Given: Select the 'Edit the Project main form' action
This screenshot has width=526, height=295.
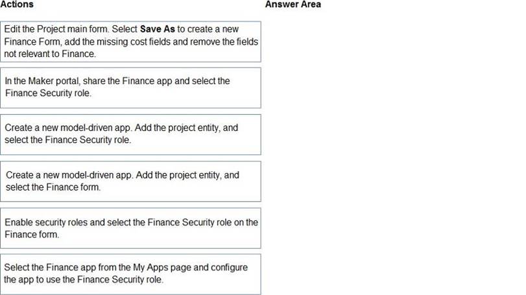Looking at the screenshot, I should (131, 41).
